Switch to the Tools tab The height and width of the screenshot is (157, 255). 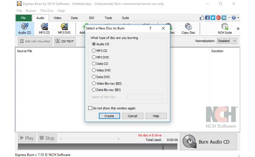point(108,18)
